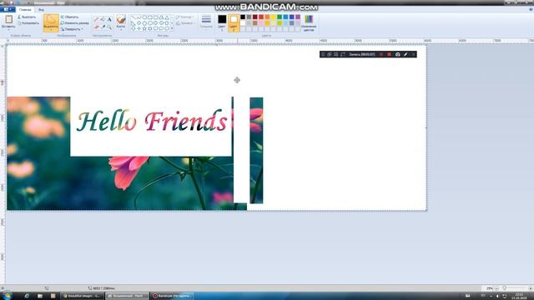Image resolution: width=534 pixels, height=300 pixels.
Task: Choose the Four-point star shape
Action: [x=139, y=28]
